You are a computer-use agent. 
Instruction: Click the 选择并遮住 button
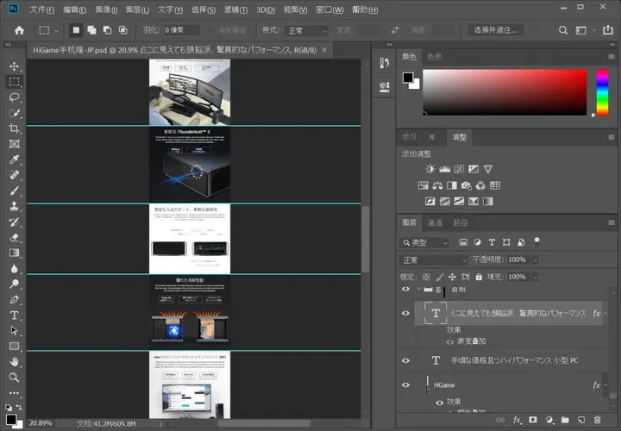497,30
